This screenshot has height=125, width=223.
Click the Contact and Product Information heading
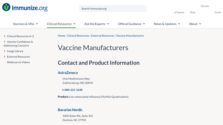[99, 63]
